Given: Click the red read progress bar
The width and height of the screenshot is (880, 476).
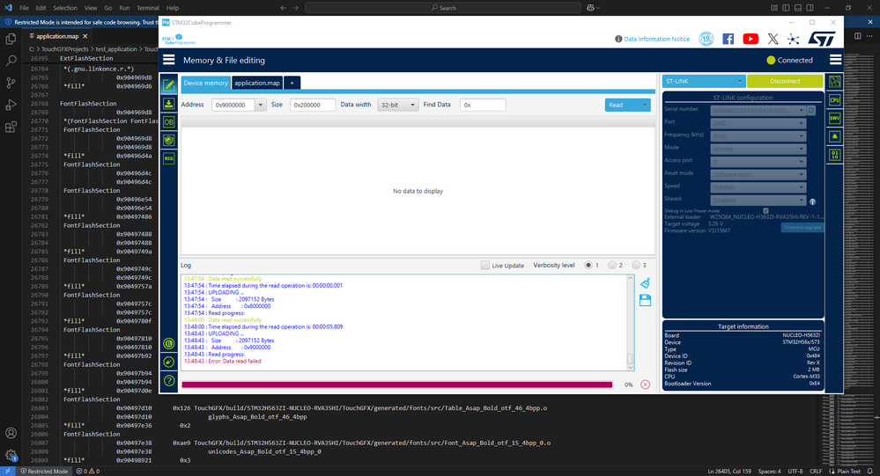Looking at the screenshot, I should [396, 384].
